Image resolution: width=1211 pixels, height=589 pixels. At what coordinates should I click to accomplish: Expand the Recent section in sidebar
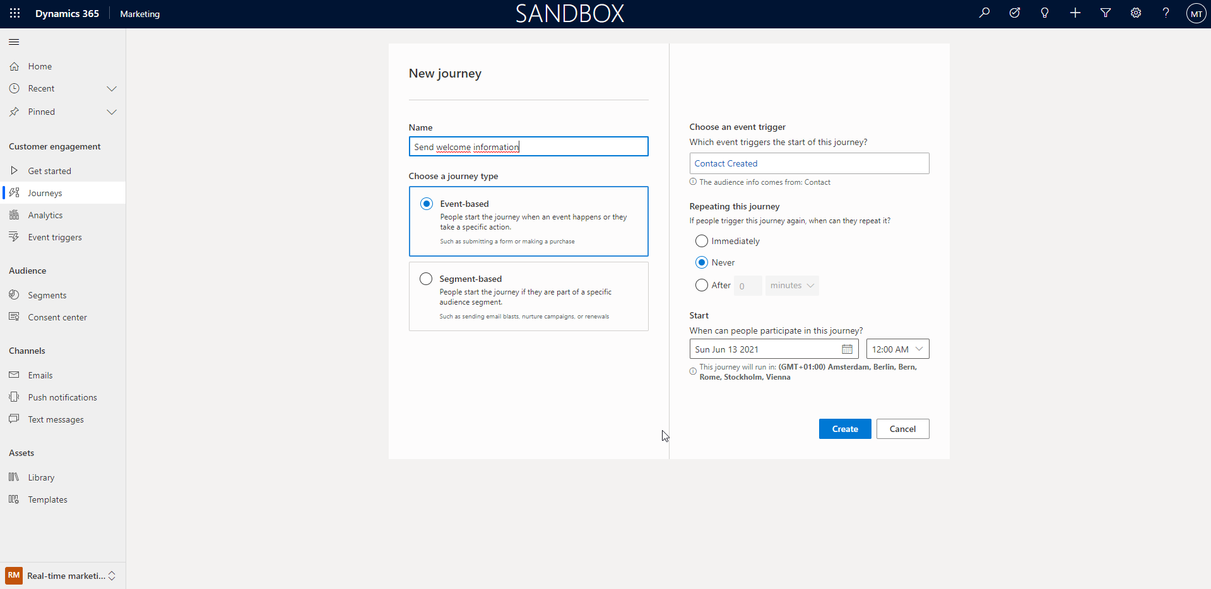pyautogui.click(x=112, y=89)
